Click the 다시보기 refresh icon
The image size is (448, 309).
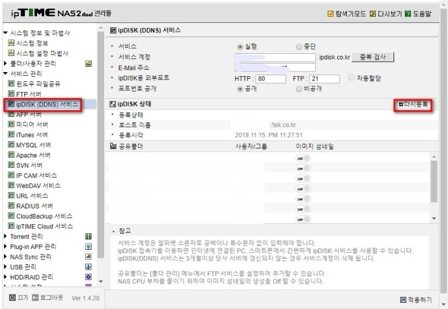point(372,13)
